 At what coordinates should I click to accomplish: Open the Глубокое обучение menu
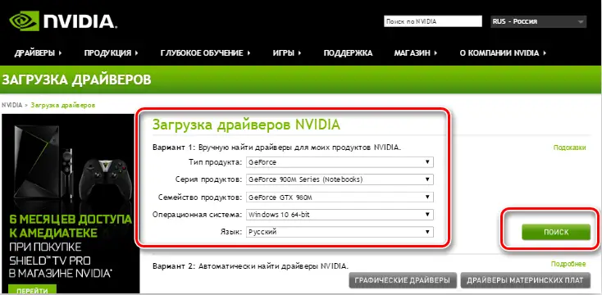[x=205, y=53]
